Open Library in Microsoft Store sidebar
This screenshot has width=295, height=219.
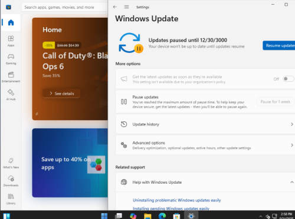[11, 199]
